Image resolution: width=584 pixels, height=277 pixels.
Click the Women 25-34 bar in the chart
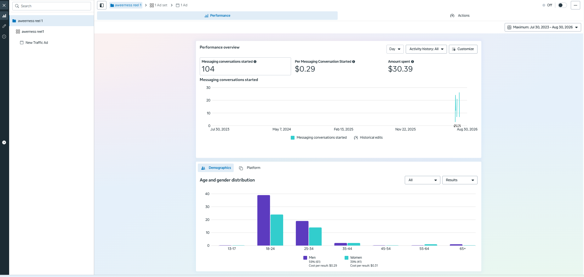click(x=315, y=236)
